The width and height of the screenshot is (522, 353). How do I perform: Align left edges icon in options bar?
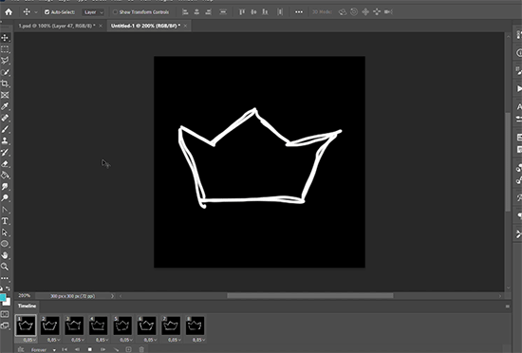coord(185,12)
